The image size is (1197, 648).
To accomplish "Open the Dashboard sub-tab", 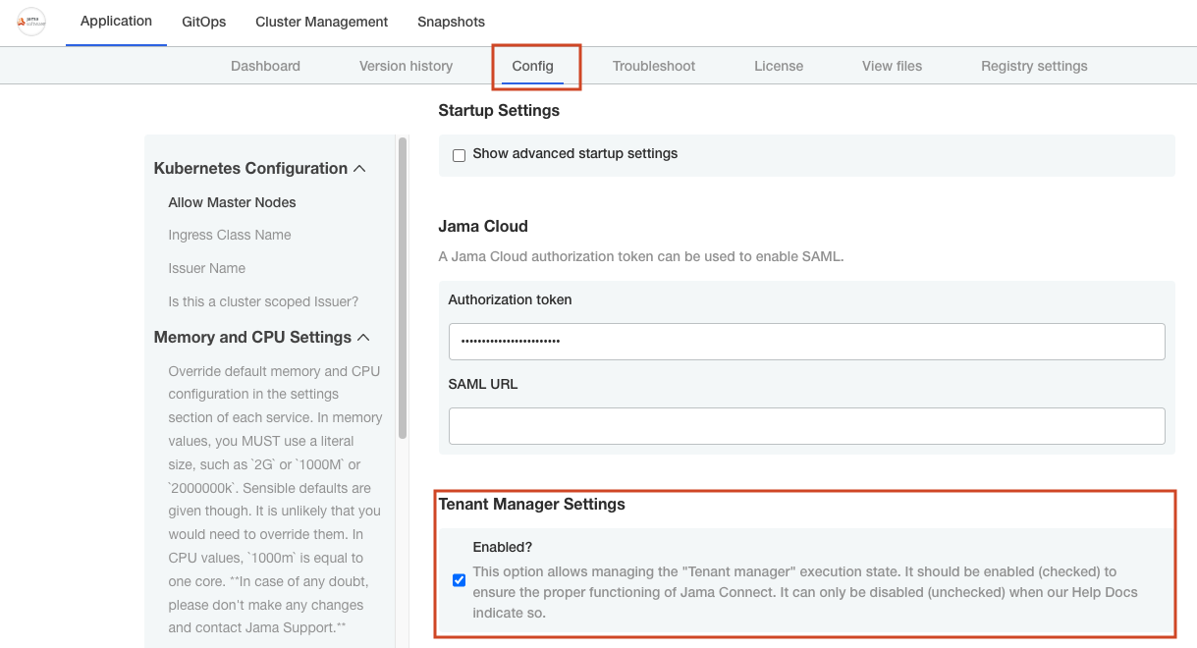I will pos(265,66).
